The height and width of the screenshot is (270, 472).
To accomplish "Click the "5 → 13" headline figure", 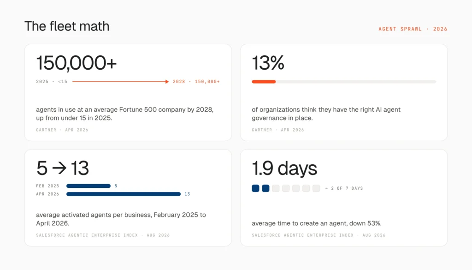I will pyautogui.click(x=63, y=168).
